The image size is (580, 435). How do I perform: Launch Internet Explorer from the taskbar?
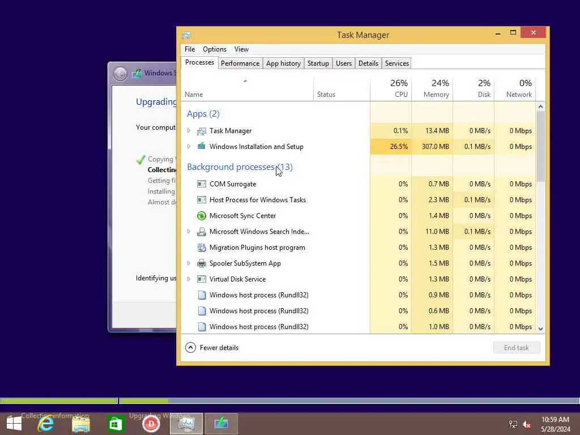pos(46,424)
